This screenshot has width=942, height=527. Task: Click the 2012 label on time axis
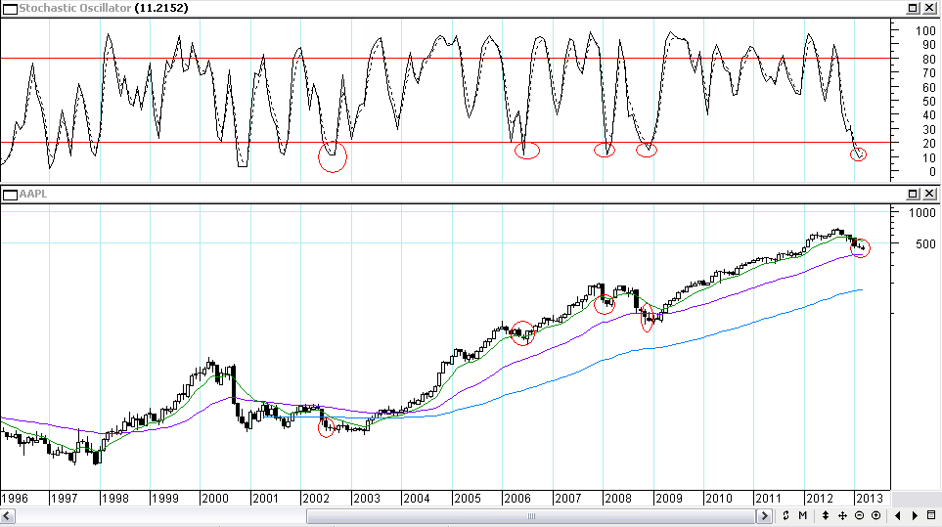[x=820, y=499]
